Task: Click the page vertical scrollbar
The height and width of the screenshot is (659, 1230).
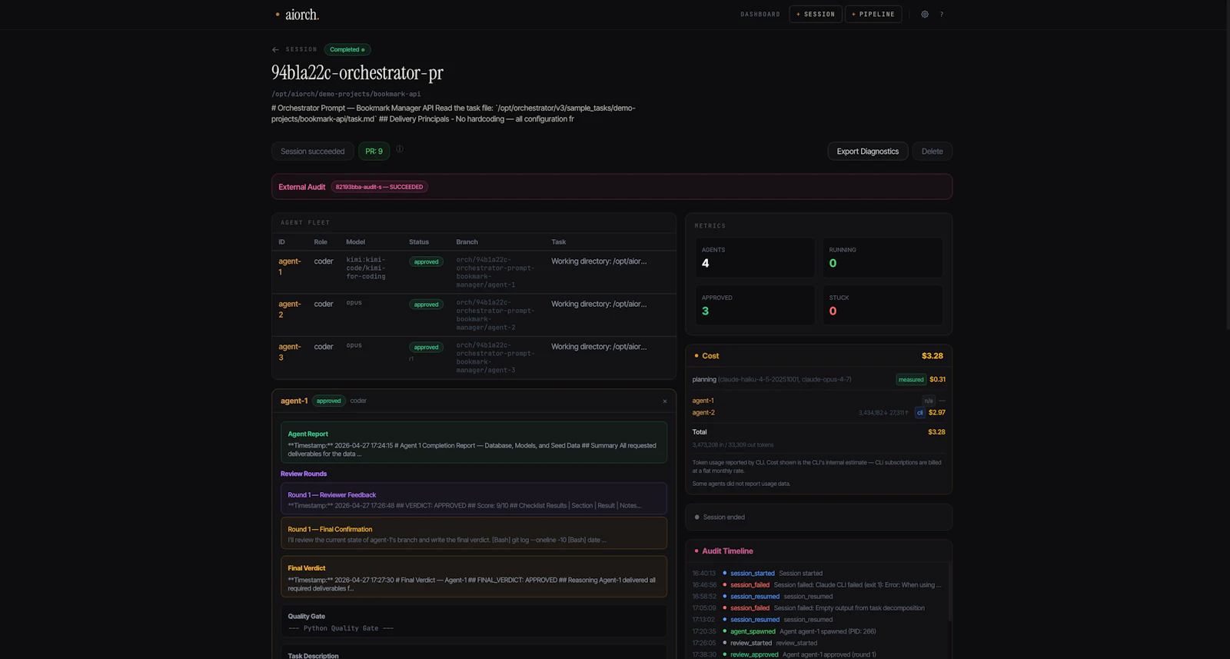Action: point(1227,165)
